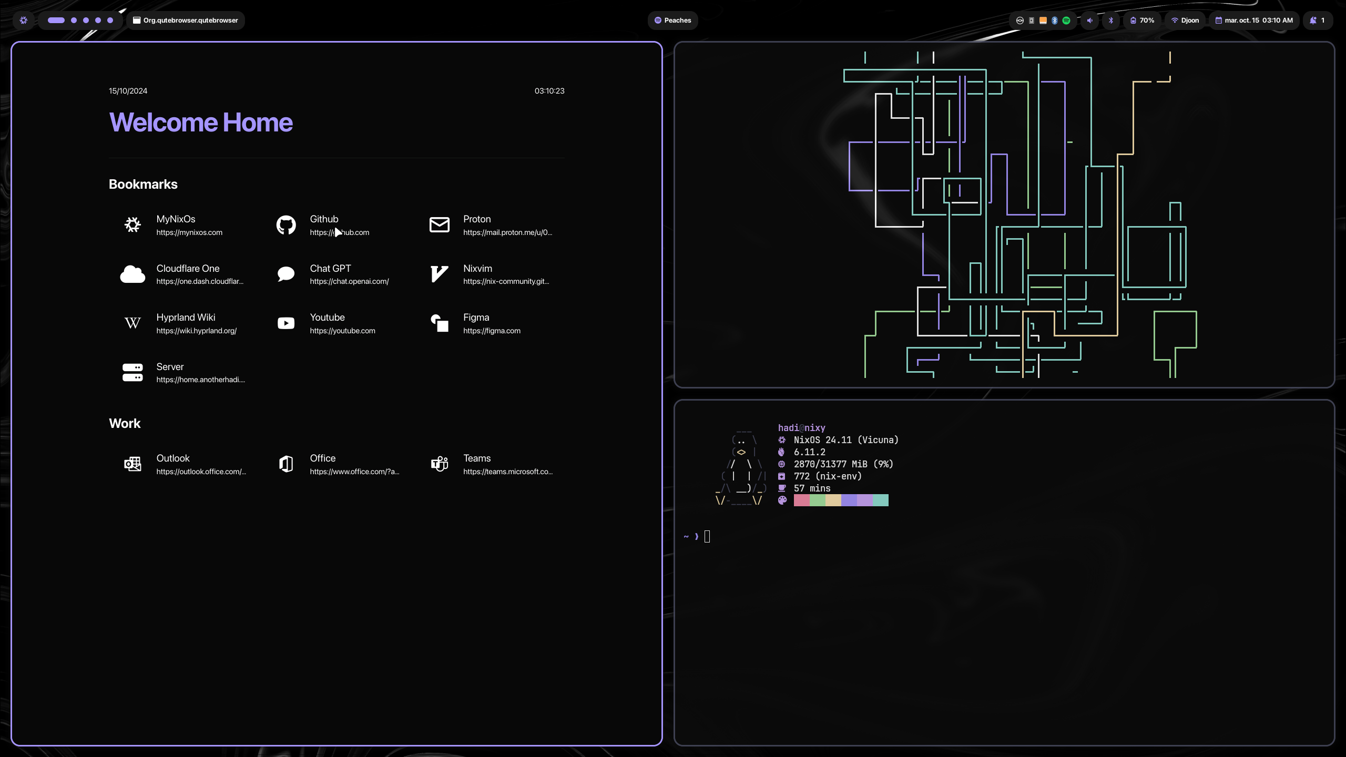Open the Github bookmark icon
Screen dimensions: 1346x757
[285, 224]
